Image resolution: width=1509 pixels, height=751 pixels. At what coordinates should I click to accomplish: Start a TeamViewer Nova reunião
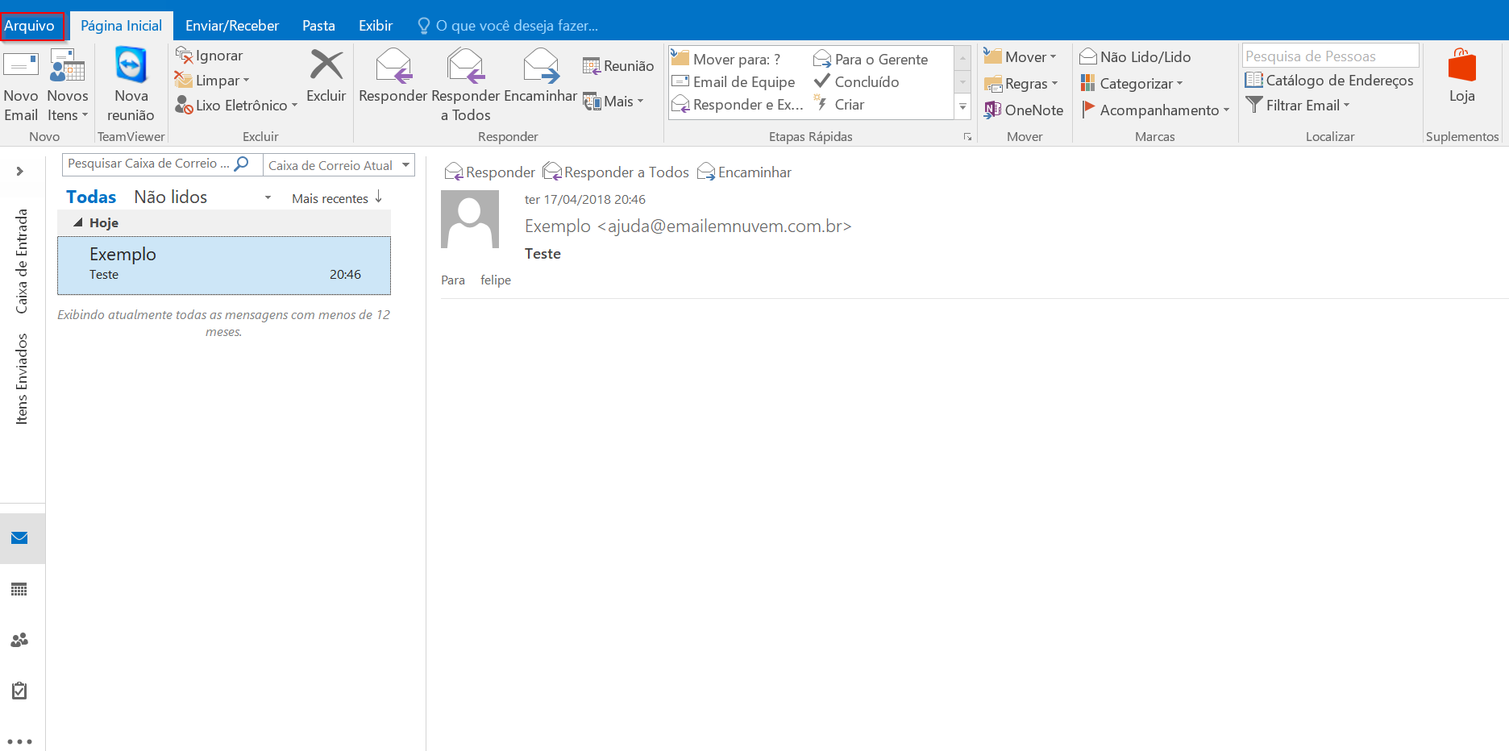coord(131,85)
